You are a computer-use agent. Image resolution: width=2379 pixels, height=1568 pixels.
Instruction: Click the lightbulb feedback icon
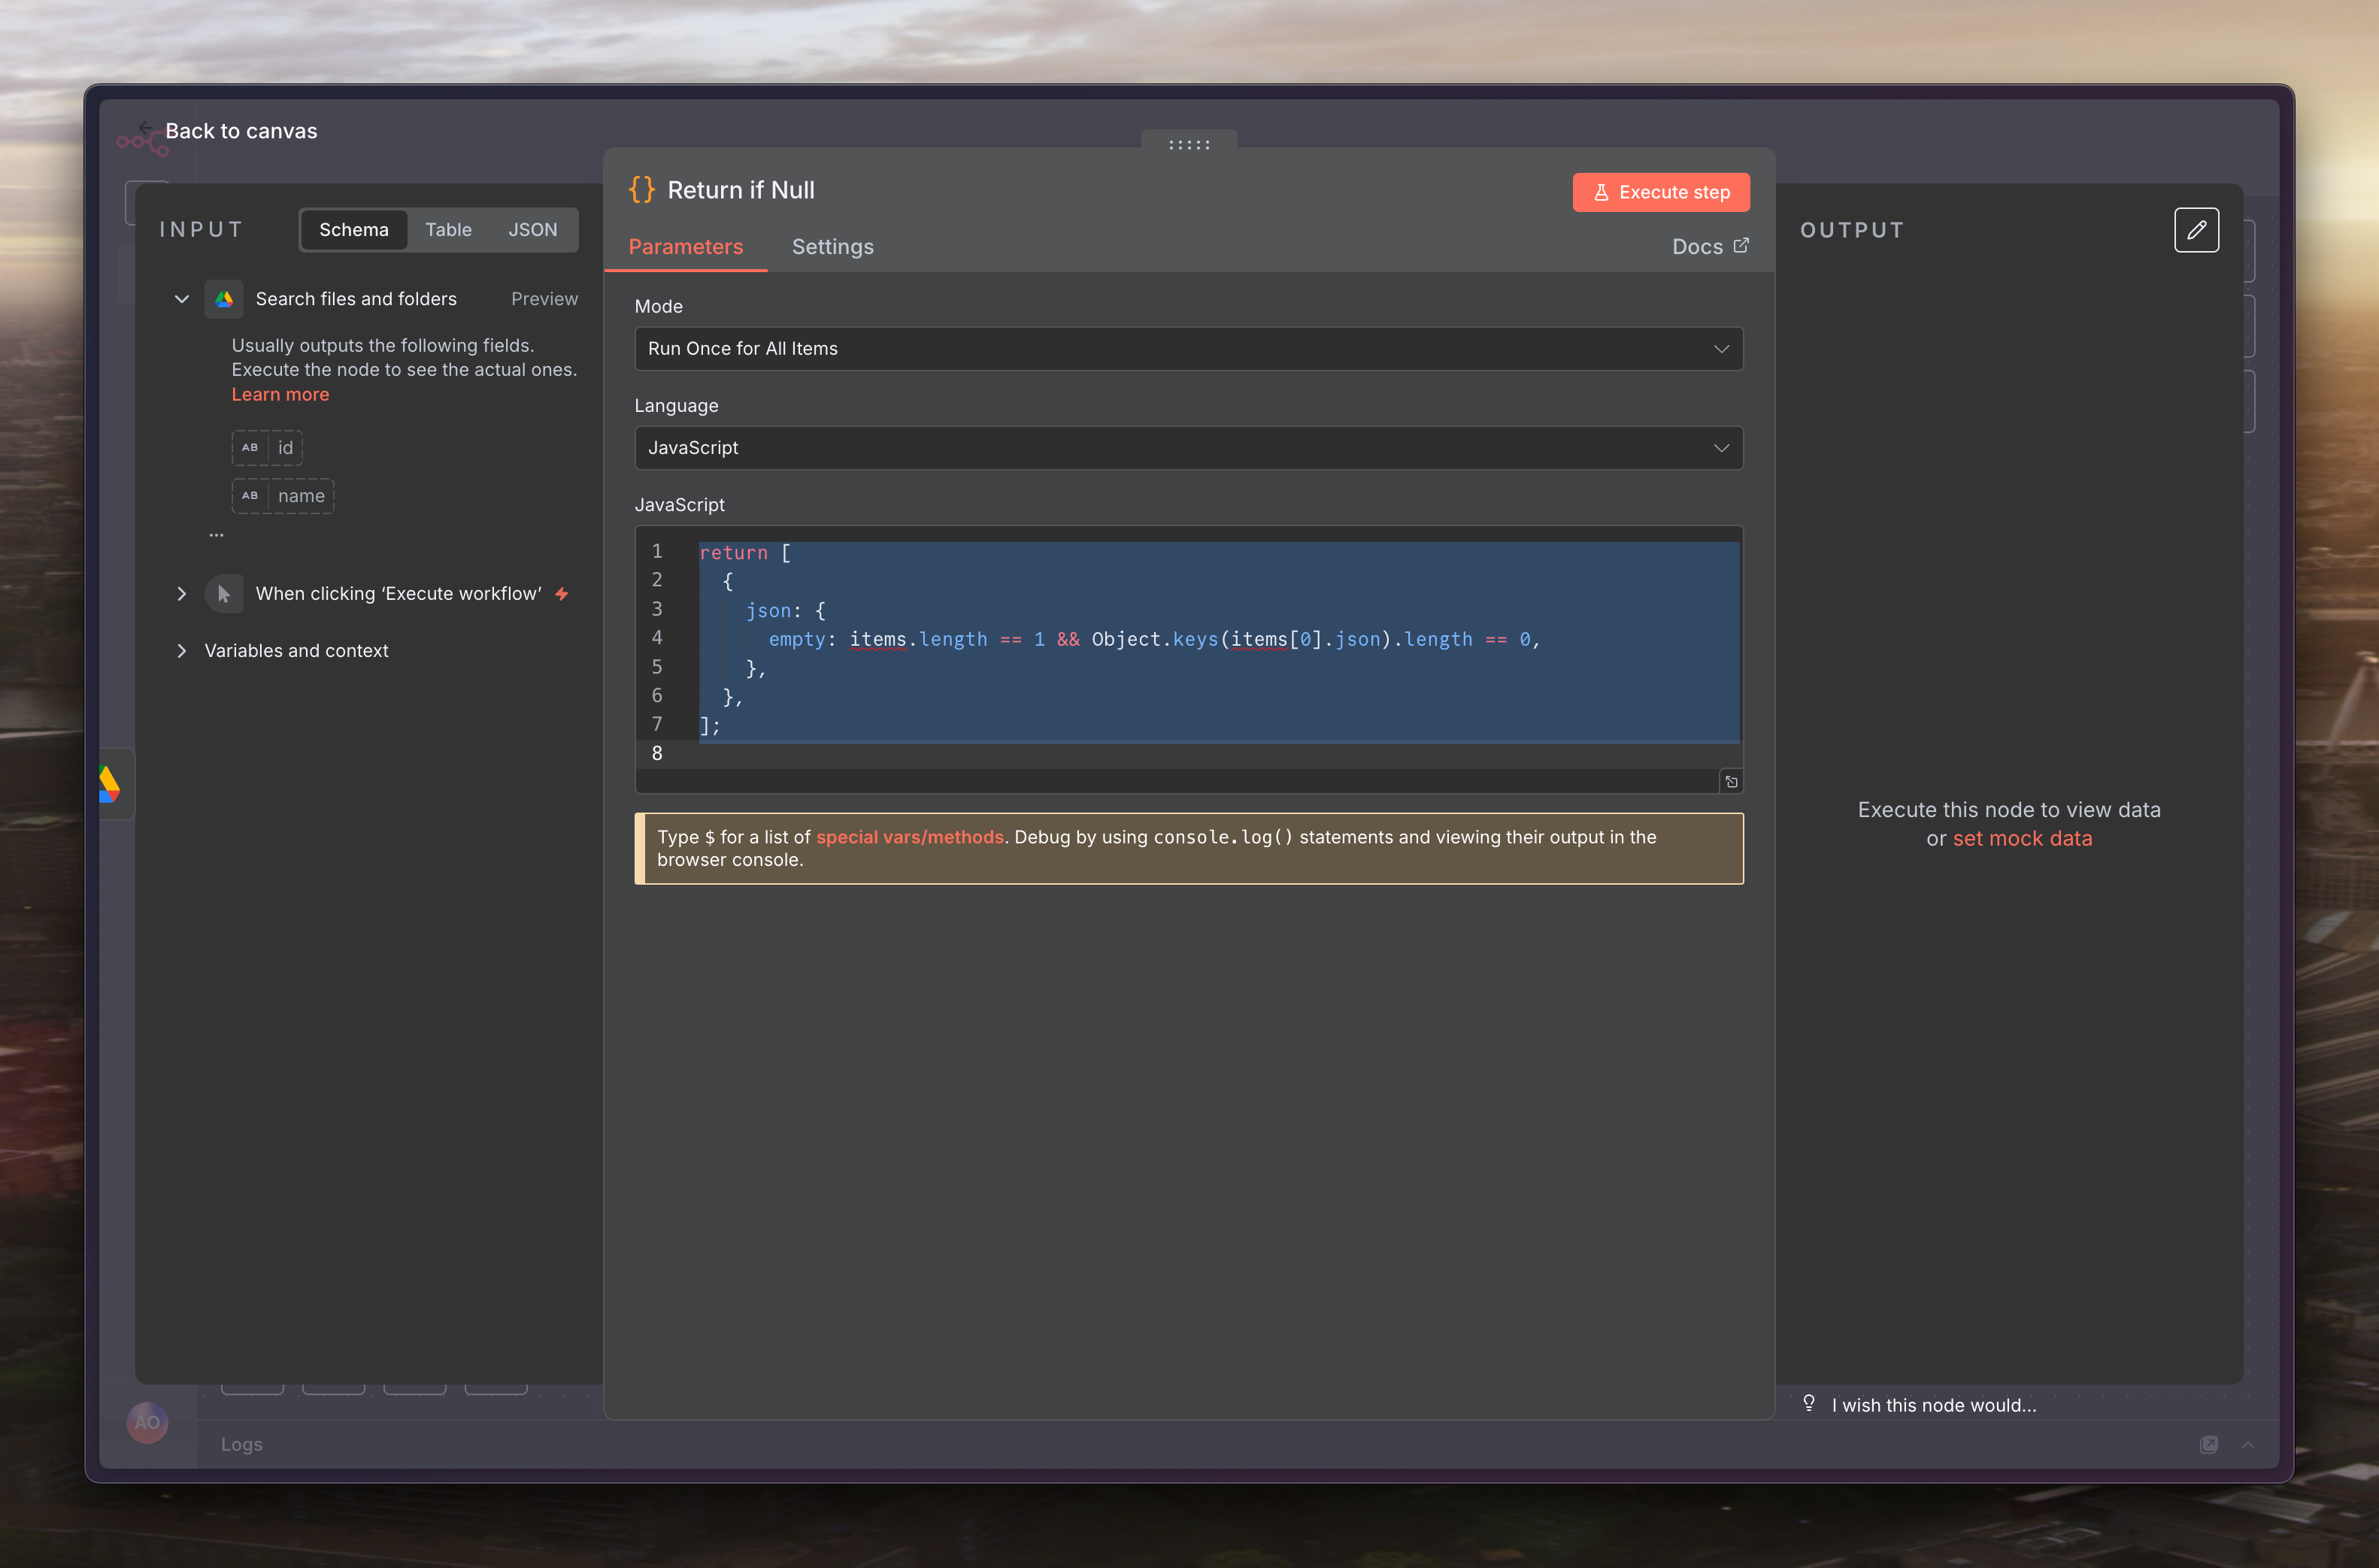pos(1809,1403)
